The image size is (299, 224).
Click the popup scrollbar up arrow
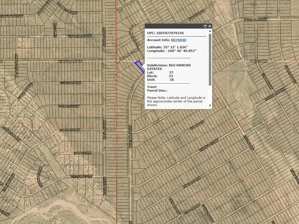click(x=210, y=31)
